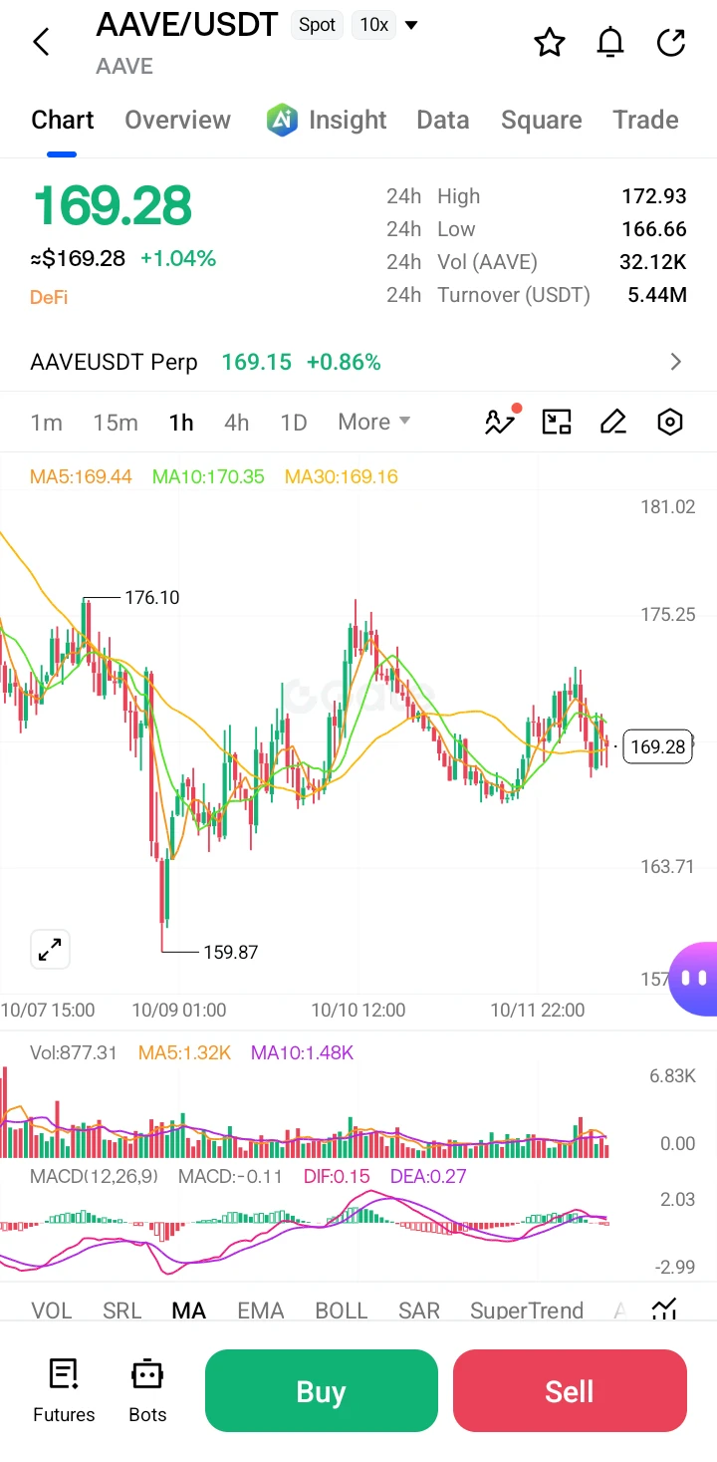This screenshot has width=717, height=1462.
Task: Open AAVEUSDT Perp chevron
Action: click(676, 362)
